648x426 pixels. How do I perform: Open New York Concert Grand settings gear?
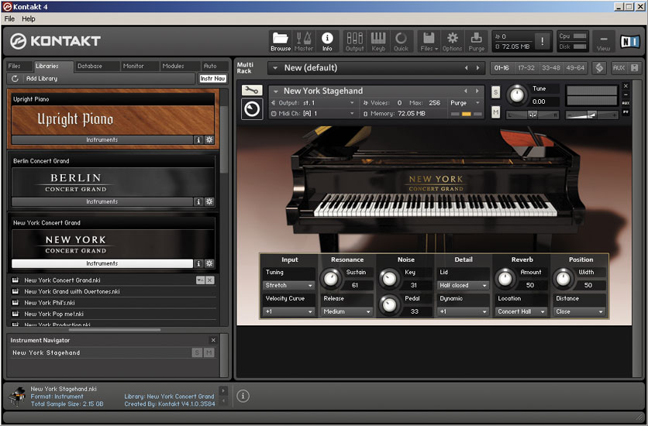[209, 263]
